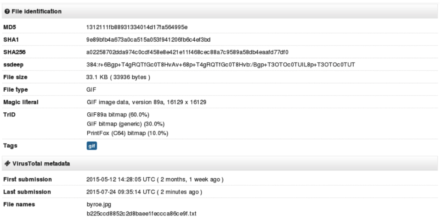
Task: Click the b225ccd8852c2d8baee1feccca86ce9f.txt file name
Action: [141, 214]
